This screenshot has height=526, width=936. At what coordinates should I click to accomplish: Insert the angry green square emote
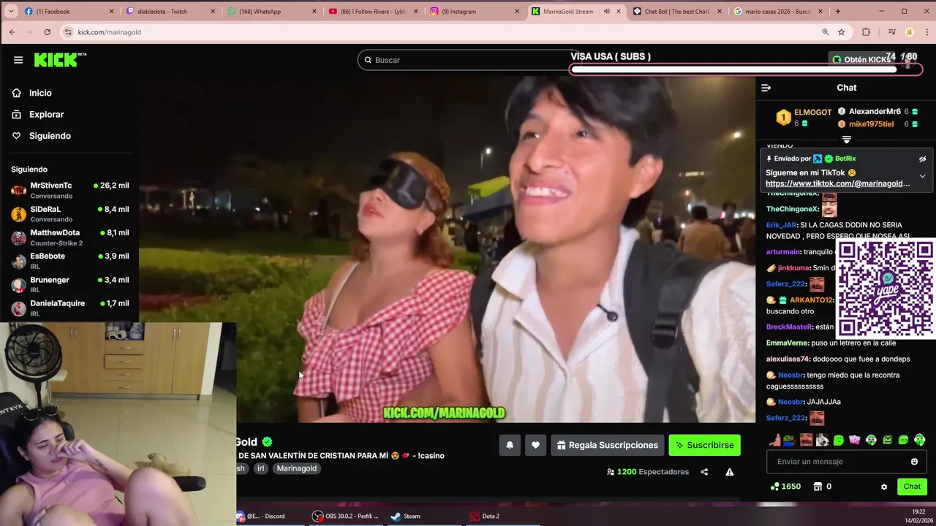coord(887,440)
